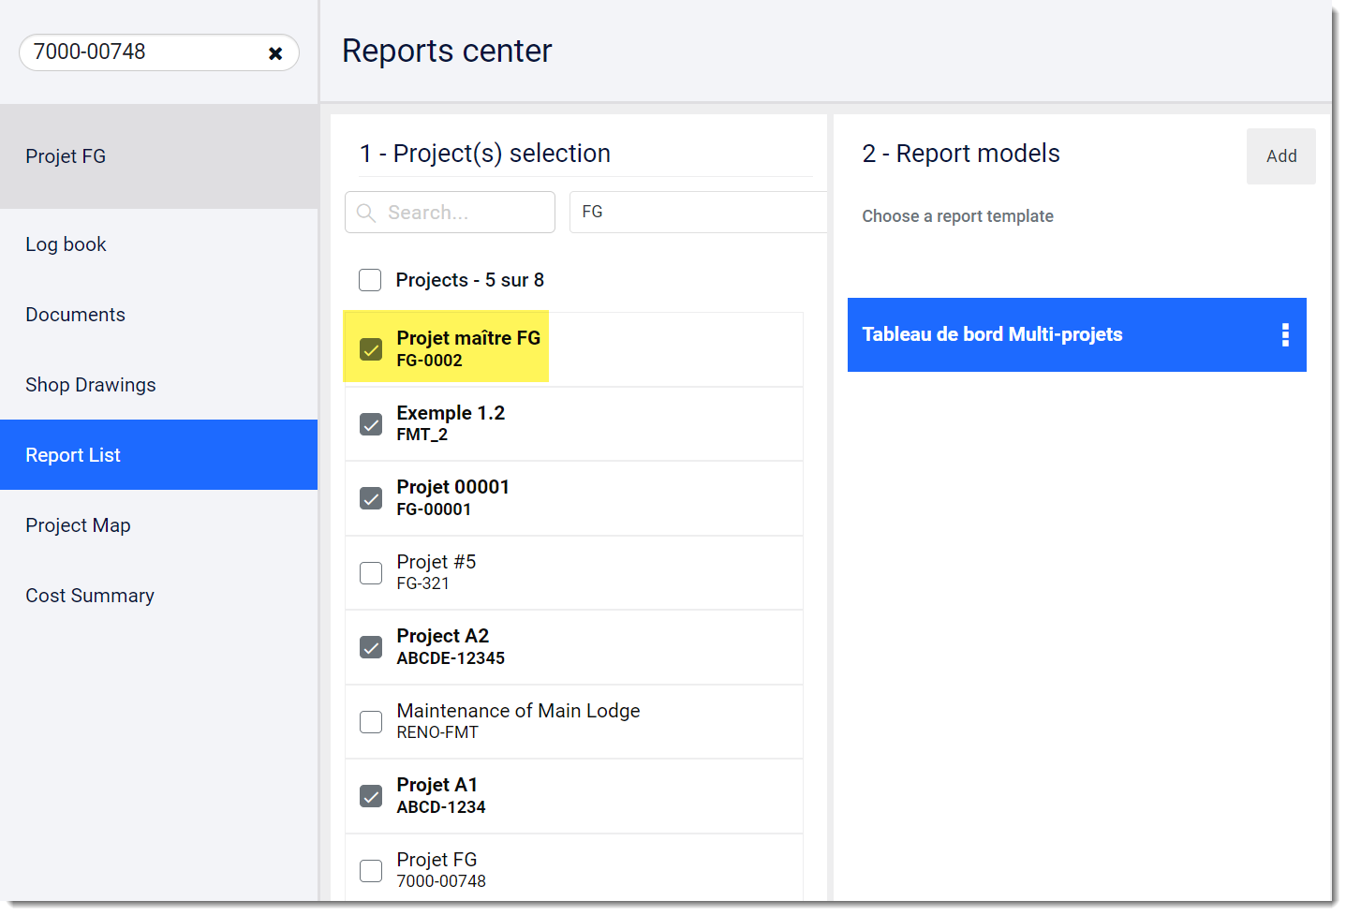Open the Tableau de bord Multi-projets options menu
This screenshot has width=1346, height=915.
[x=1284, y=335]
